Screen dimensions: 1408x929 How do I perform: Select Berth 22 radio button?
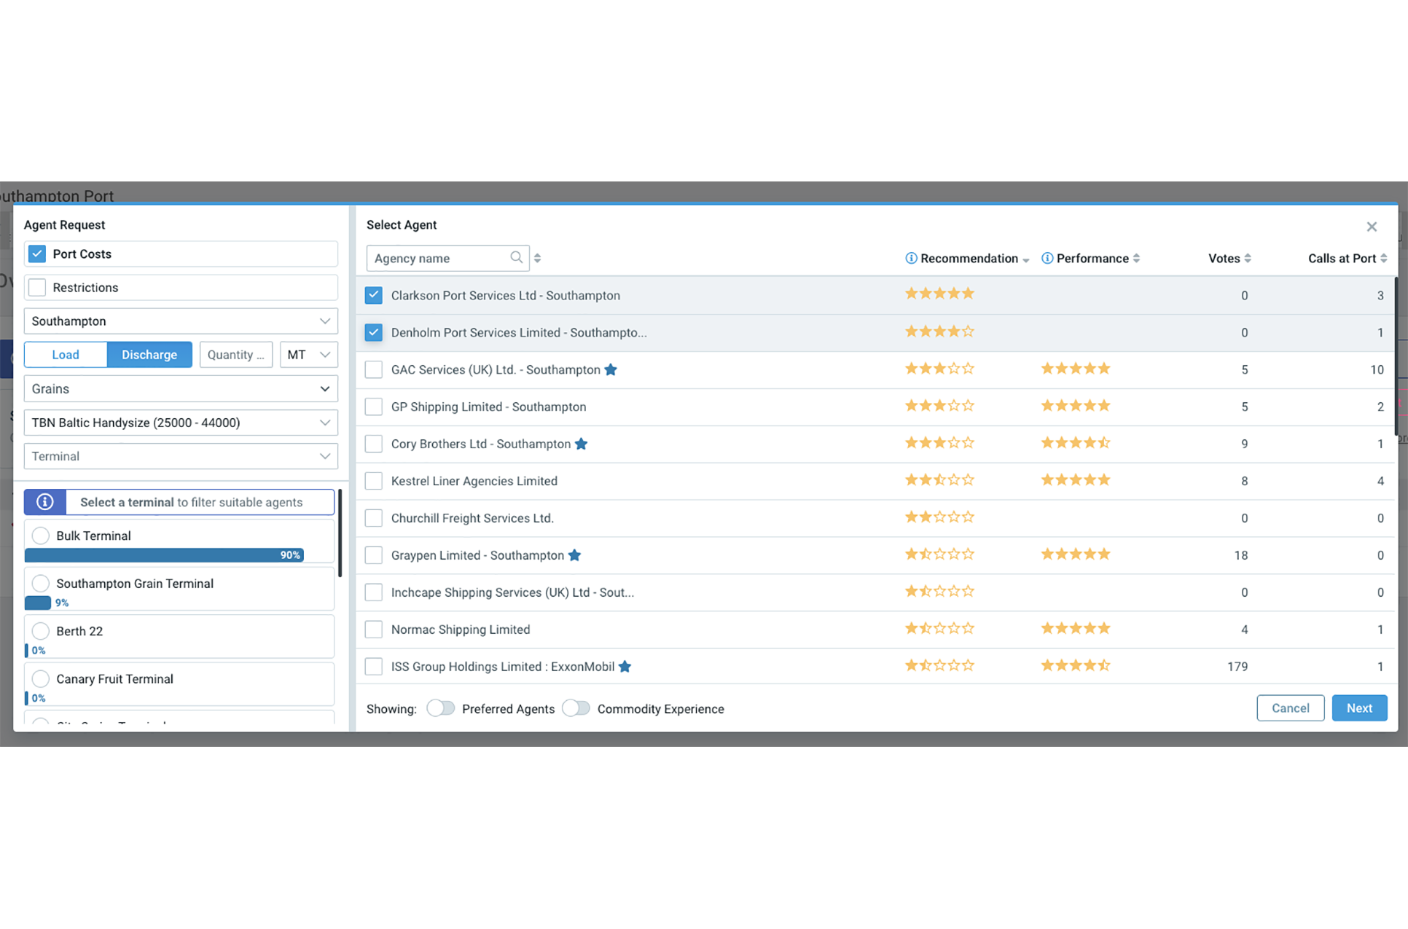41,631
